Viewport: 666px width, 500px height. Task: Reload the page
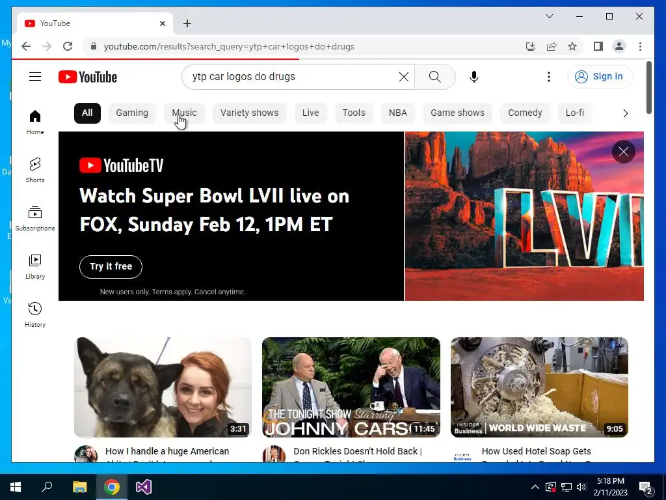click(x=68, y=46)
